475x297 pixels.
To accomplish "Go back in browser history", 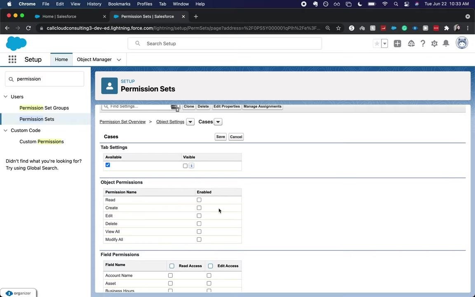I will 7,28.
